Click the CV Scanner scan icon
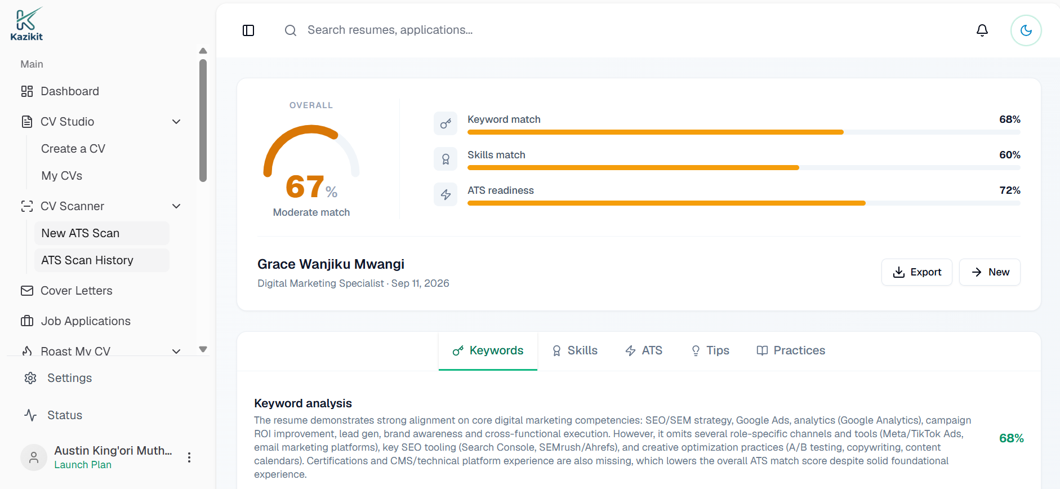Screen dimensions: 1060x489 coord(27,206)
